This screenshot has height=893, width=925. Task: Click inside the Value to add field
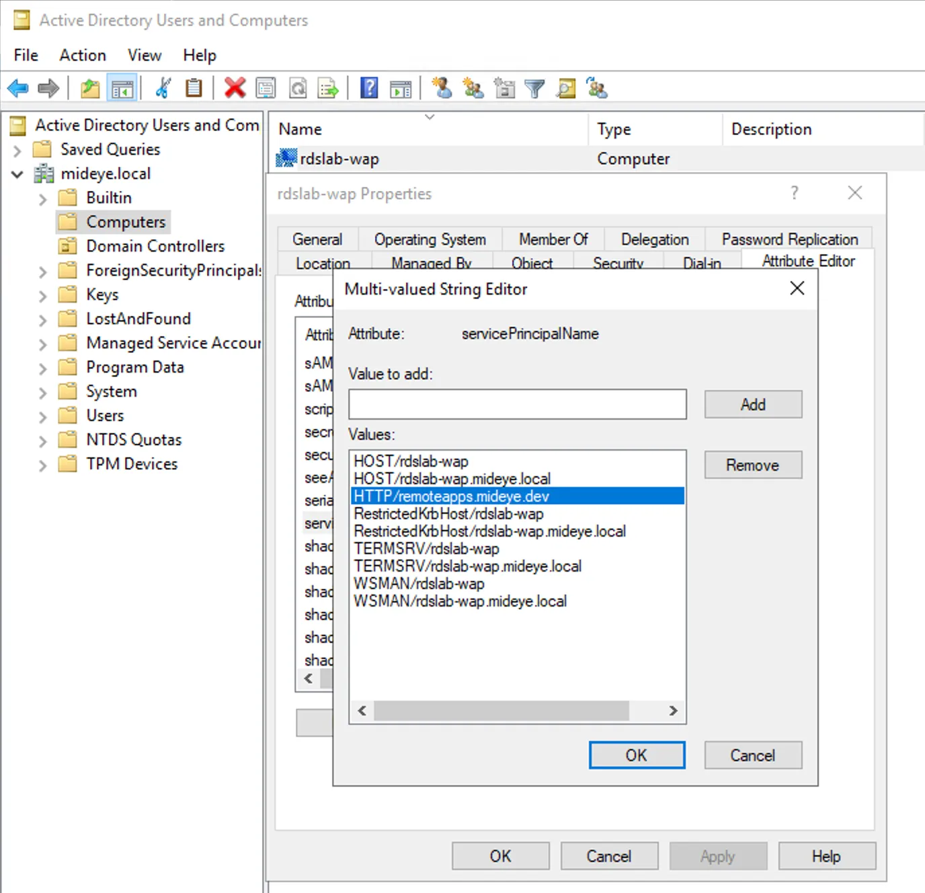[516, 404]
